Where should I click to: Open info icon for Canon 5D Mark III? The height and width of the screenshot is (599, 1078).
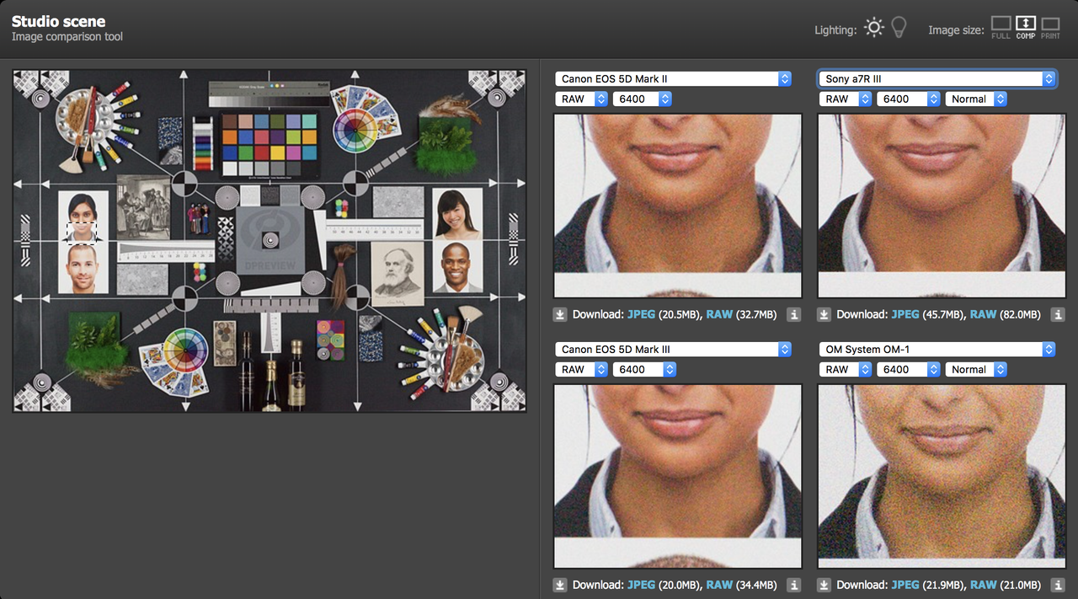point(793,585)
